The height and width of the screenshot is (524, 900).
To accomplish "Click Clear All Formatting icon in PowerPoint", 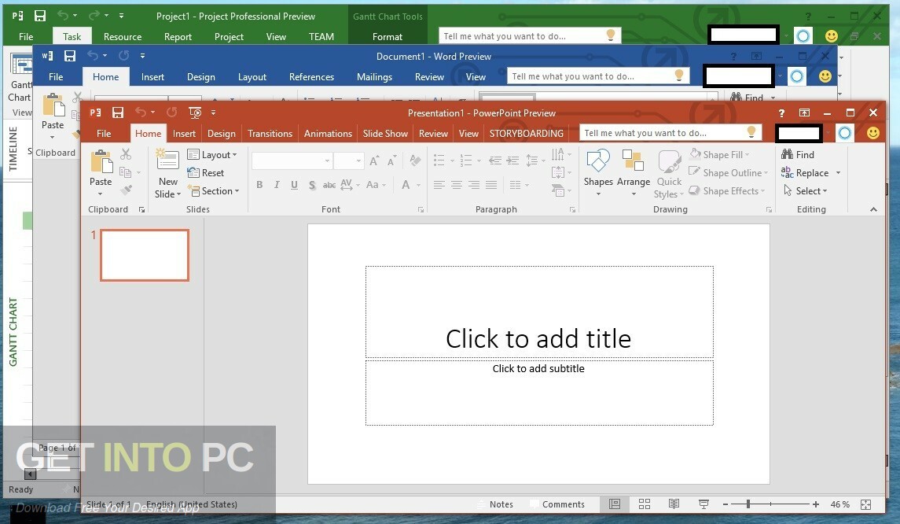I will [415, 161].
